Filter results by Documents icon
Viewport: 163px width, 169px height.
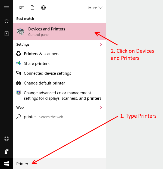tap(33, 8)
